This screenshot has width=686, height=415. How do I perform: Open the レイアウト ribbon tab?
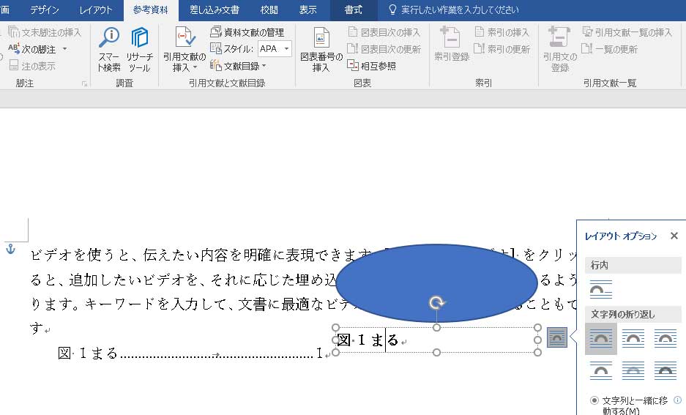click(96, 10)
